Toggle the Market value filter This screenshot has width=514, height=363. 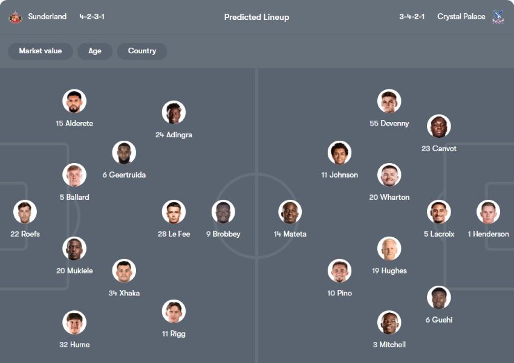click(41, 51)
